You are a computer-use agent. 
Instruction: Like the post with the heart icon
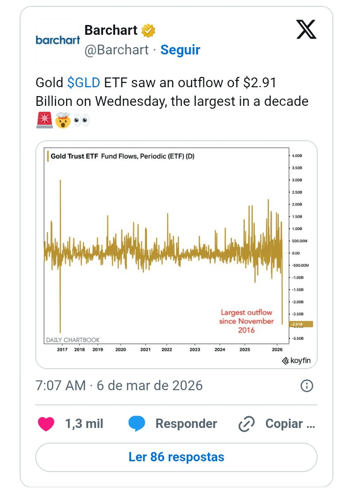[46, 424]
